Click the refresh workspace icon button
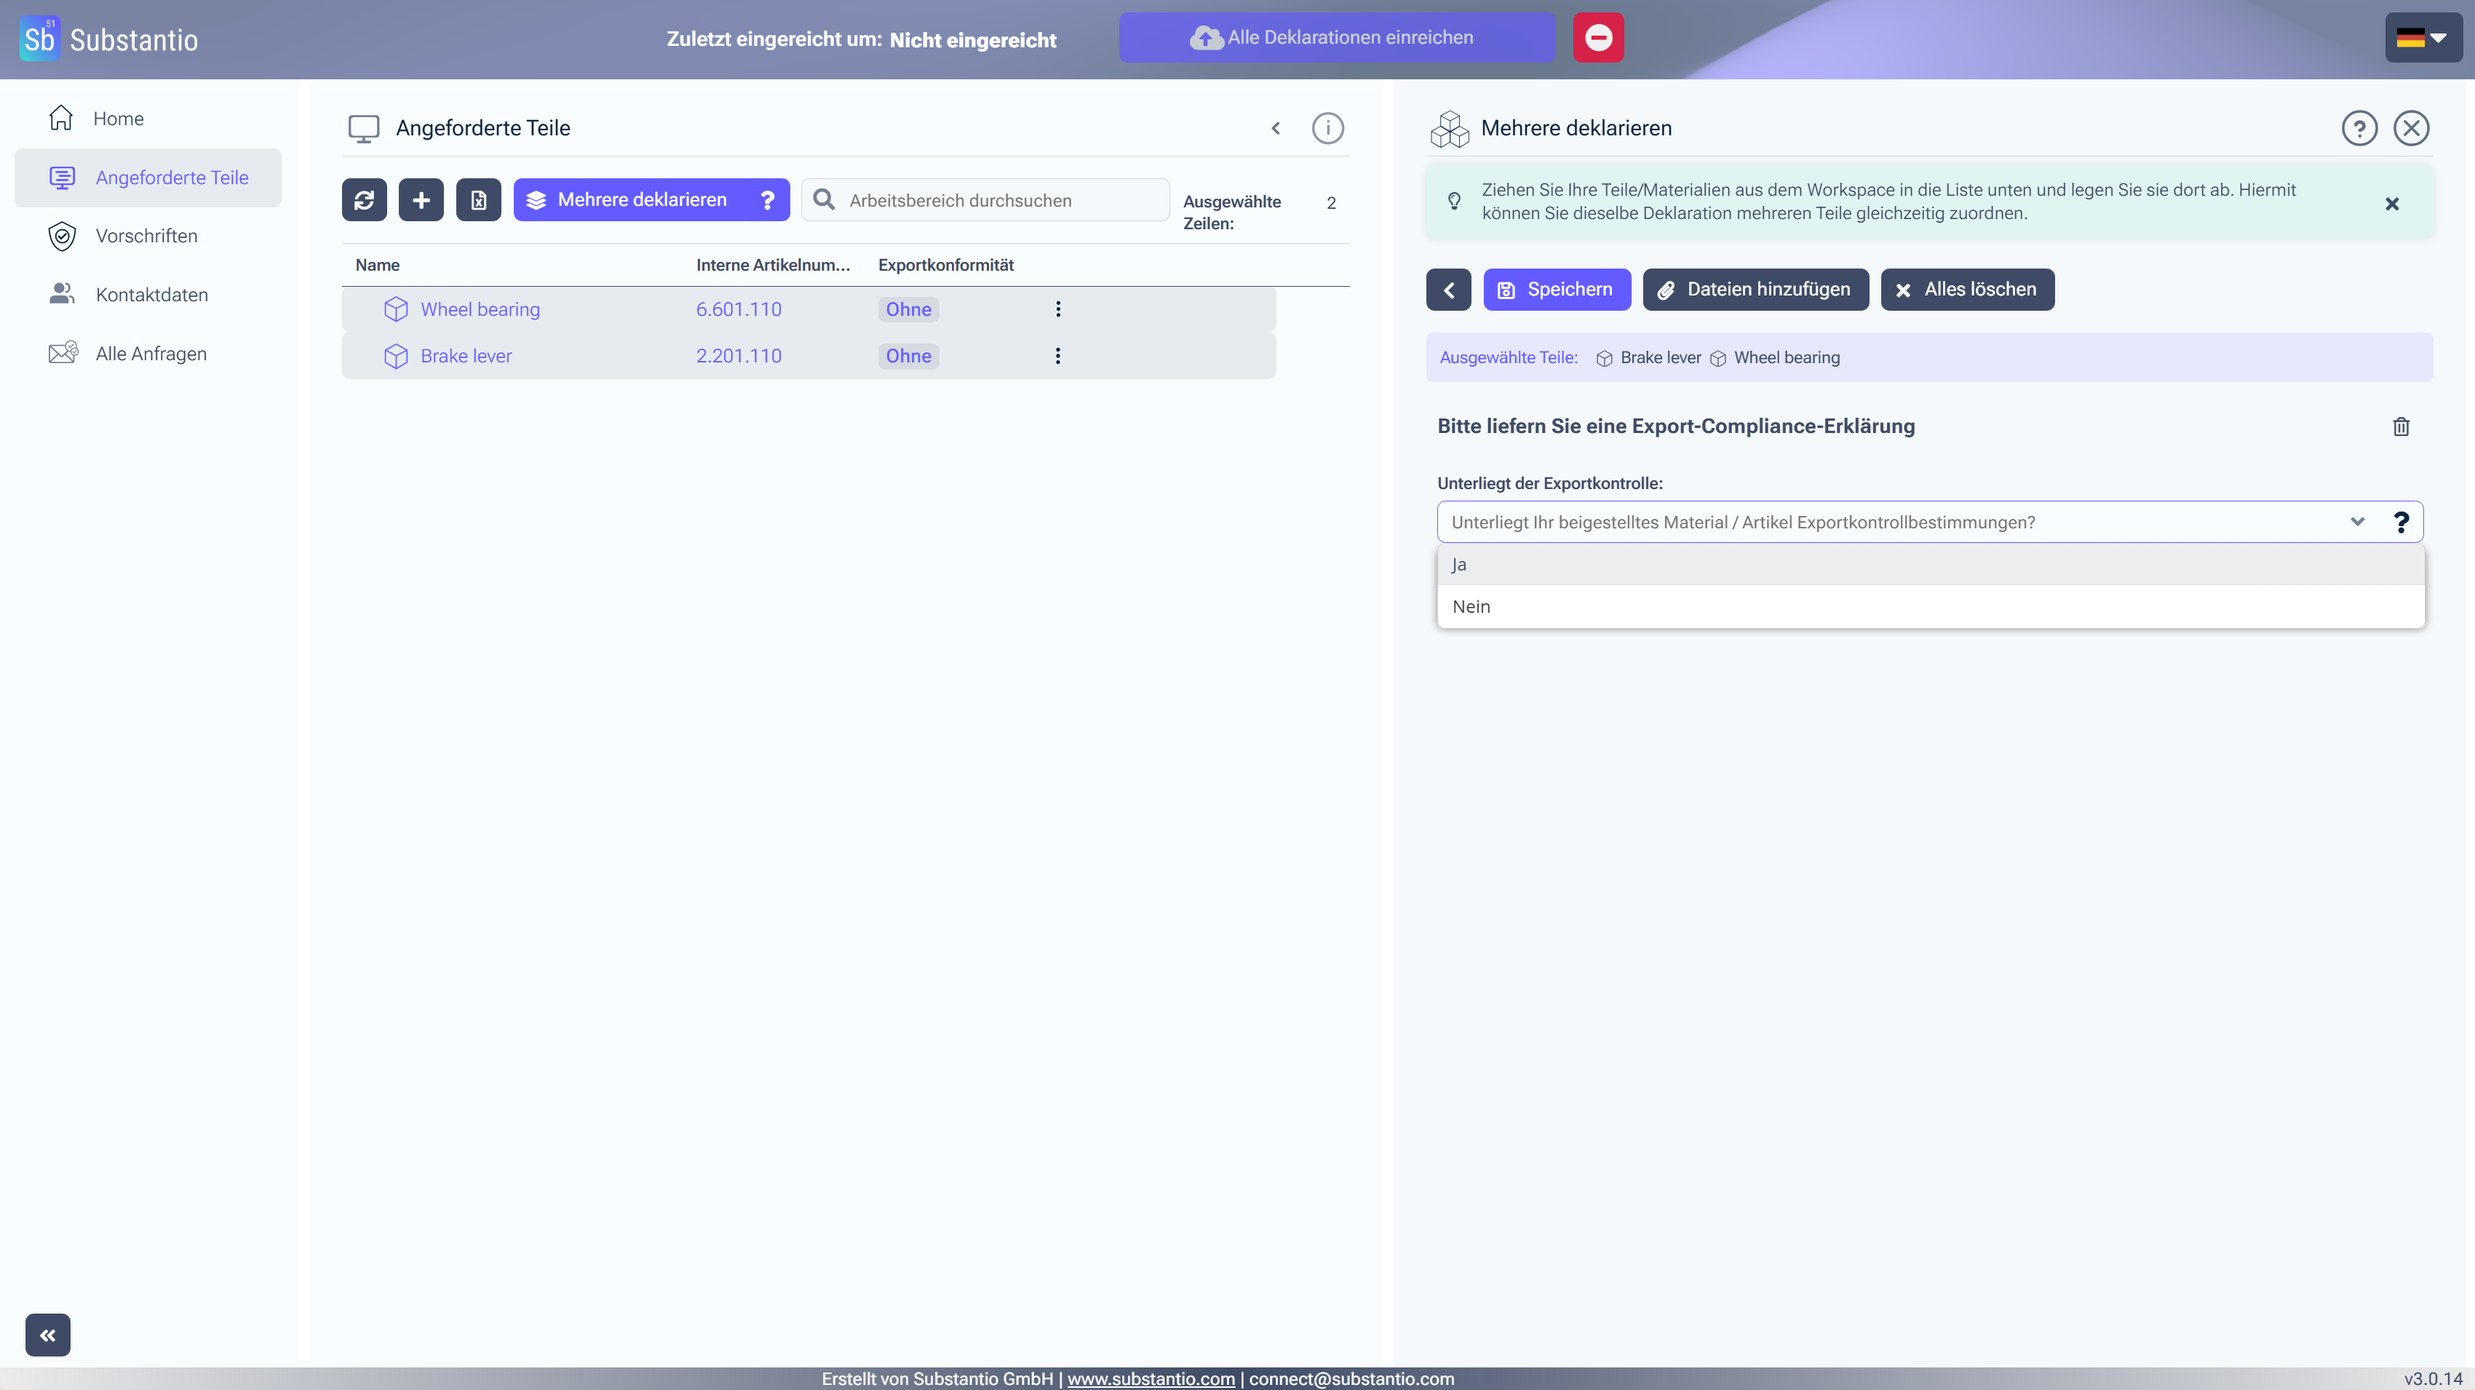 364,200
